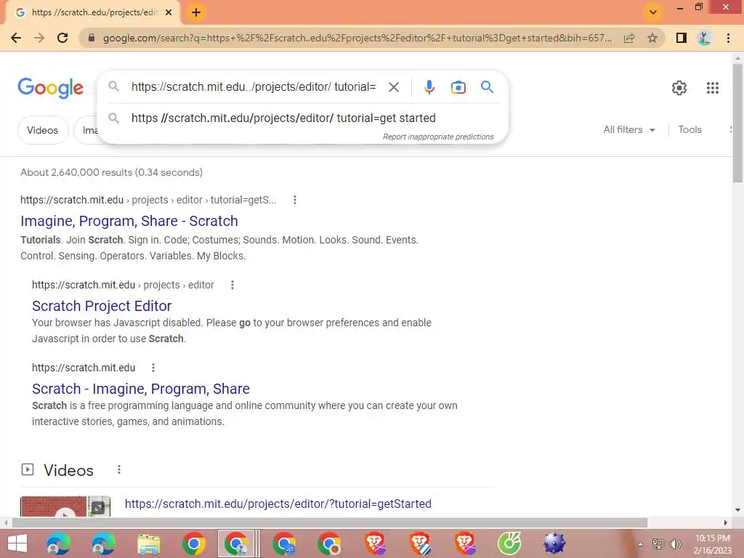Open 'Imagine, Program, Share - Scratch' result
744x558 pixels.
[129, 221]
